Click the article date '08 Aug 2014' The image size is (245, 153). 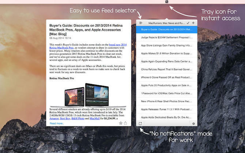60,38
